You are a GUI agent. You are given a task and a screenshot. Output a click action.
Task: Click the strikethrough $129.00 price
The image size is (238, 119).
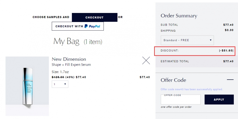point(58,77)
